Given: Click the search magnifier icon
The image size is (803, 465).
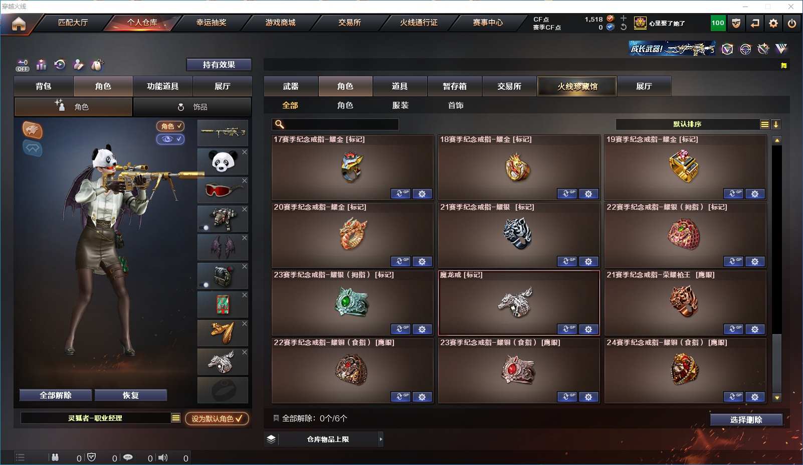Looking at the screenshot, I should pyautogui.click(x=280, y=124).
